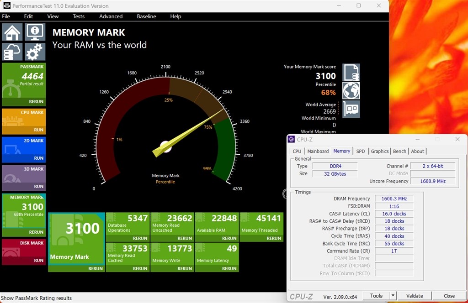This screenshot has width=468, height=303.
Task: Click the results document save icon
Action: 351,72
